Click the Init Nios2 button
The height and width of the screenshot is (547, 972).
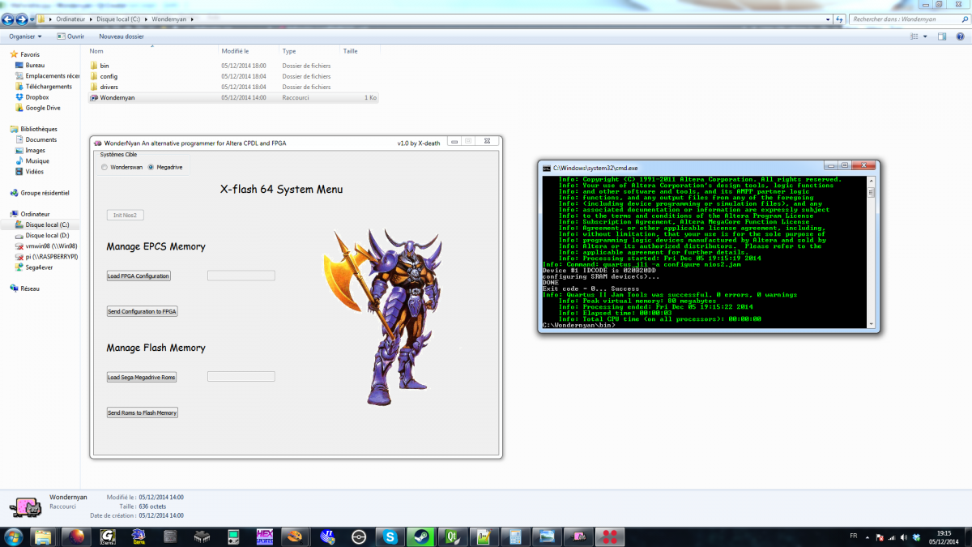pyautogui.click(x=126, y=215)
